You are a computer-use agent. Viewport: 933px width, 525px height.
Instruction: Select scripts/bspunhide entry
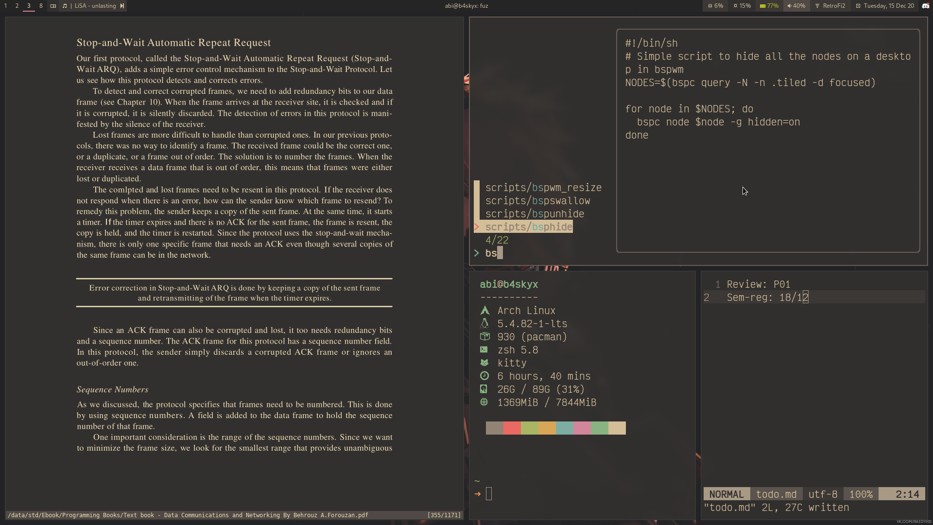(534, 214)
